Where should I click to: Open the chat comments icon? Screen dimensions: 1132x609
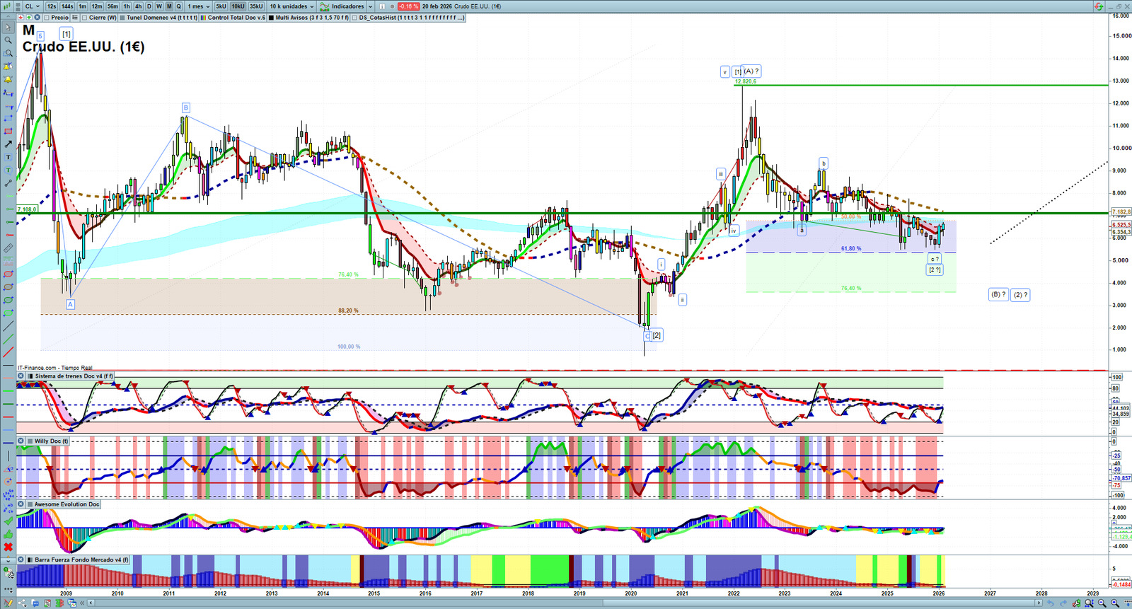34,603
